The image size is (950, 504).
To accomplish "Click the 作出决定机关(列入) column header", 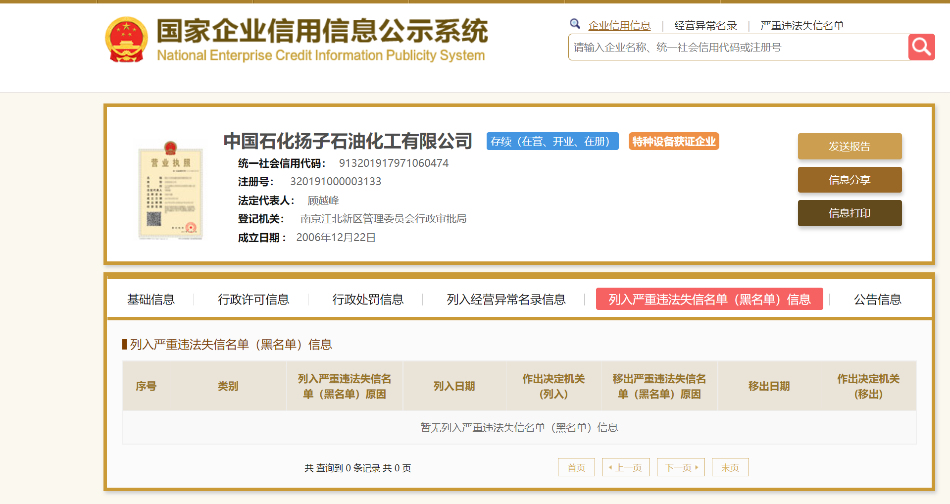I will click(x=553, y=386).
